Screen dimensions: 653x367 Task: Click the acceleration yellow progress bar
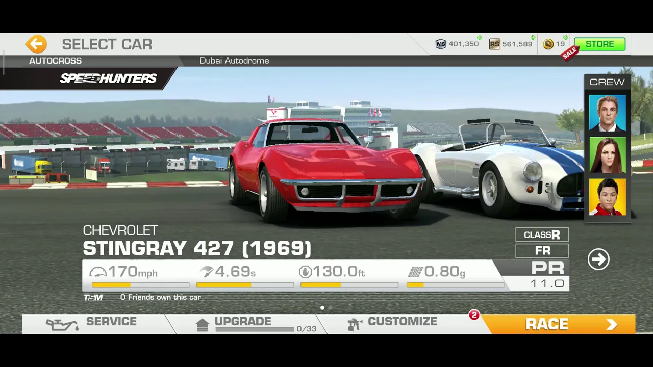(245, 285)
